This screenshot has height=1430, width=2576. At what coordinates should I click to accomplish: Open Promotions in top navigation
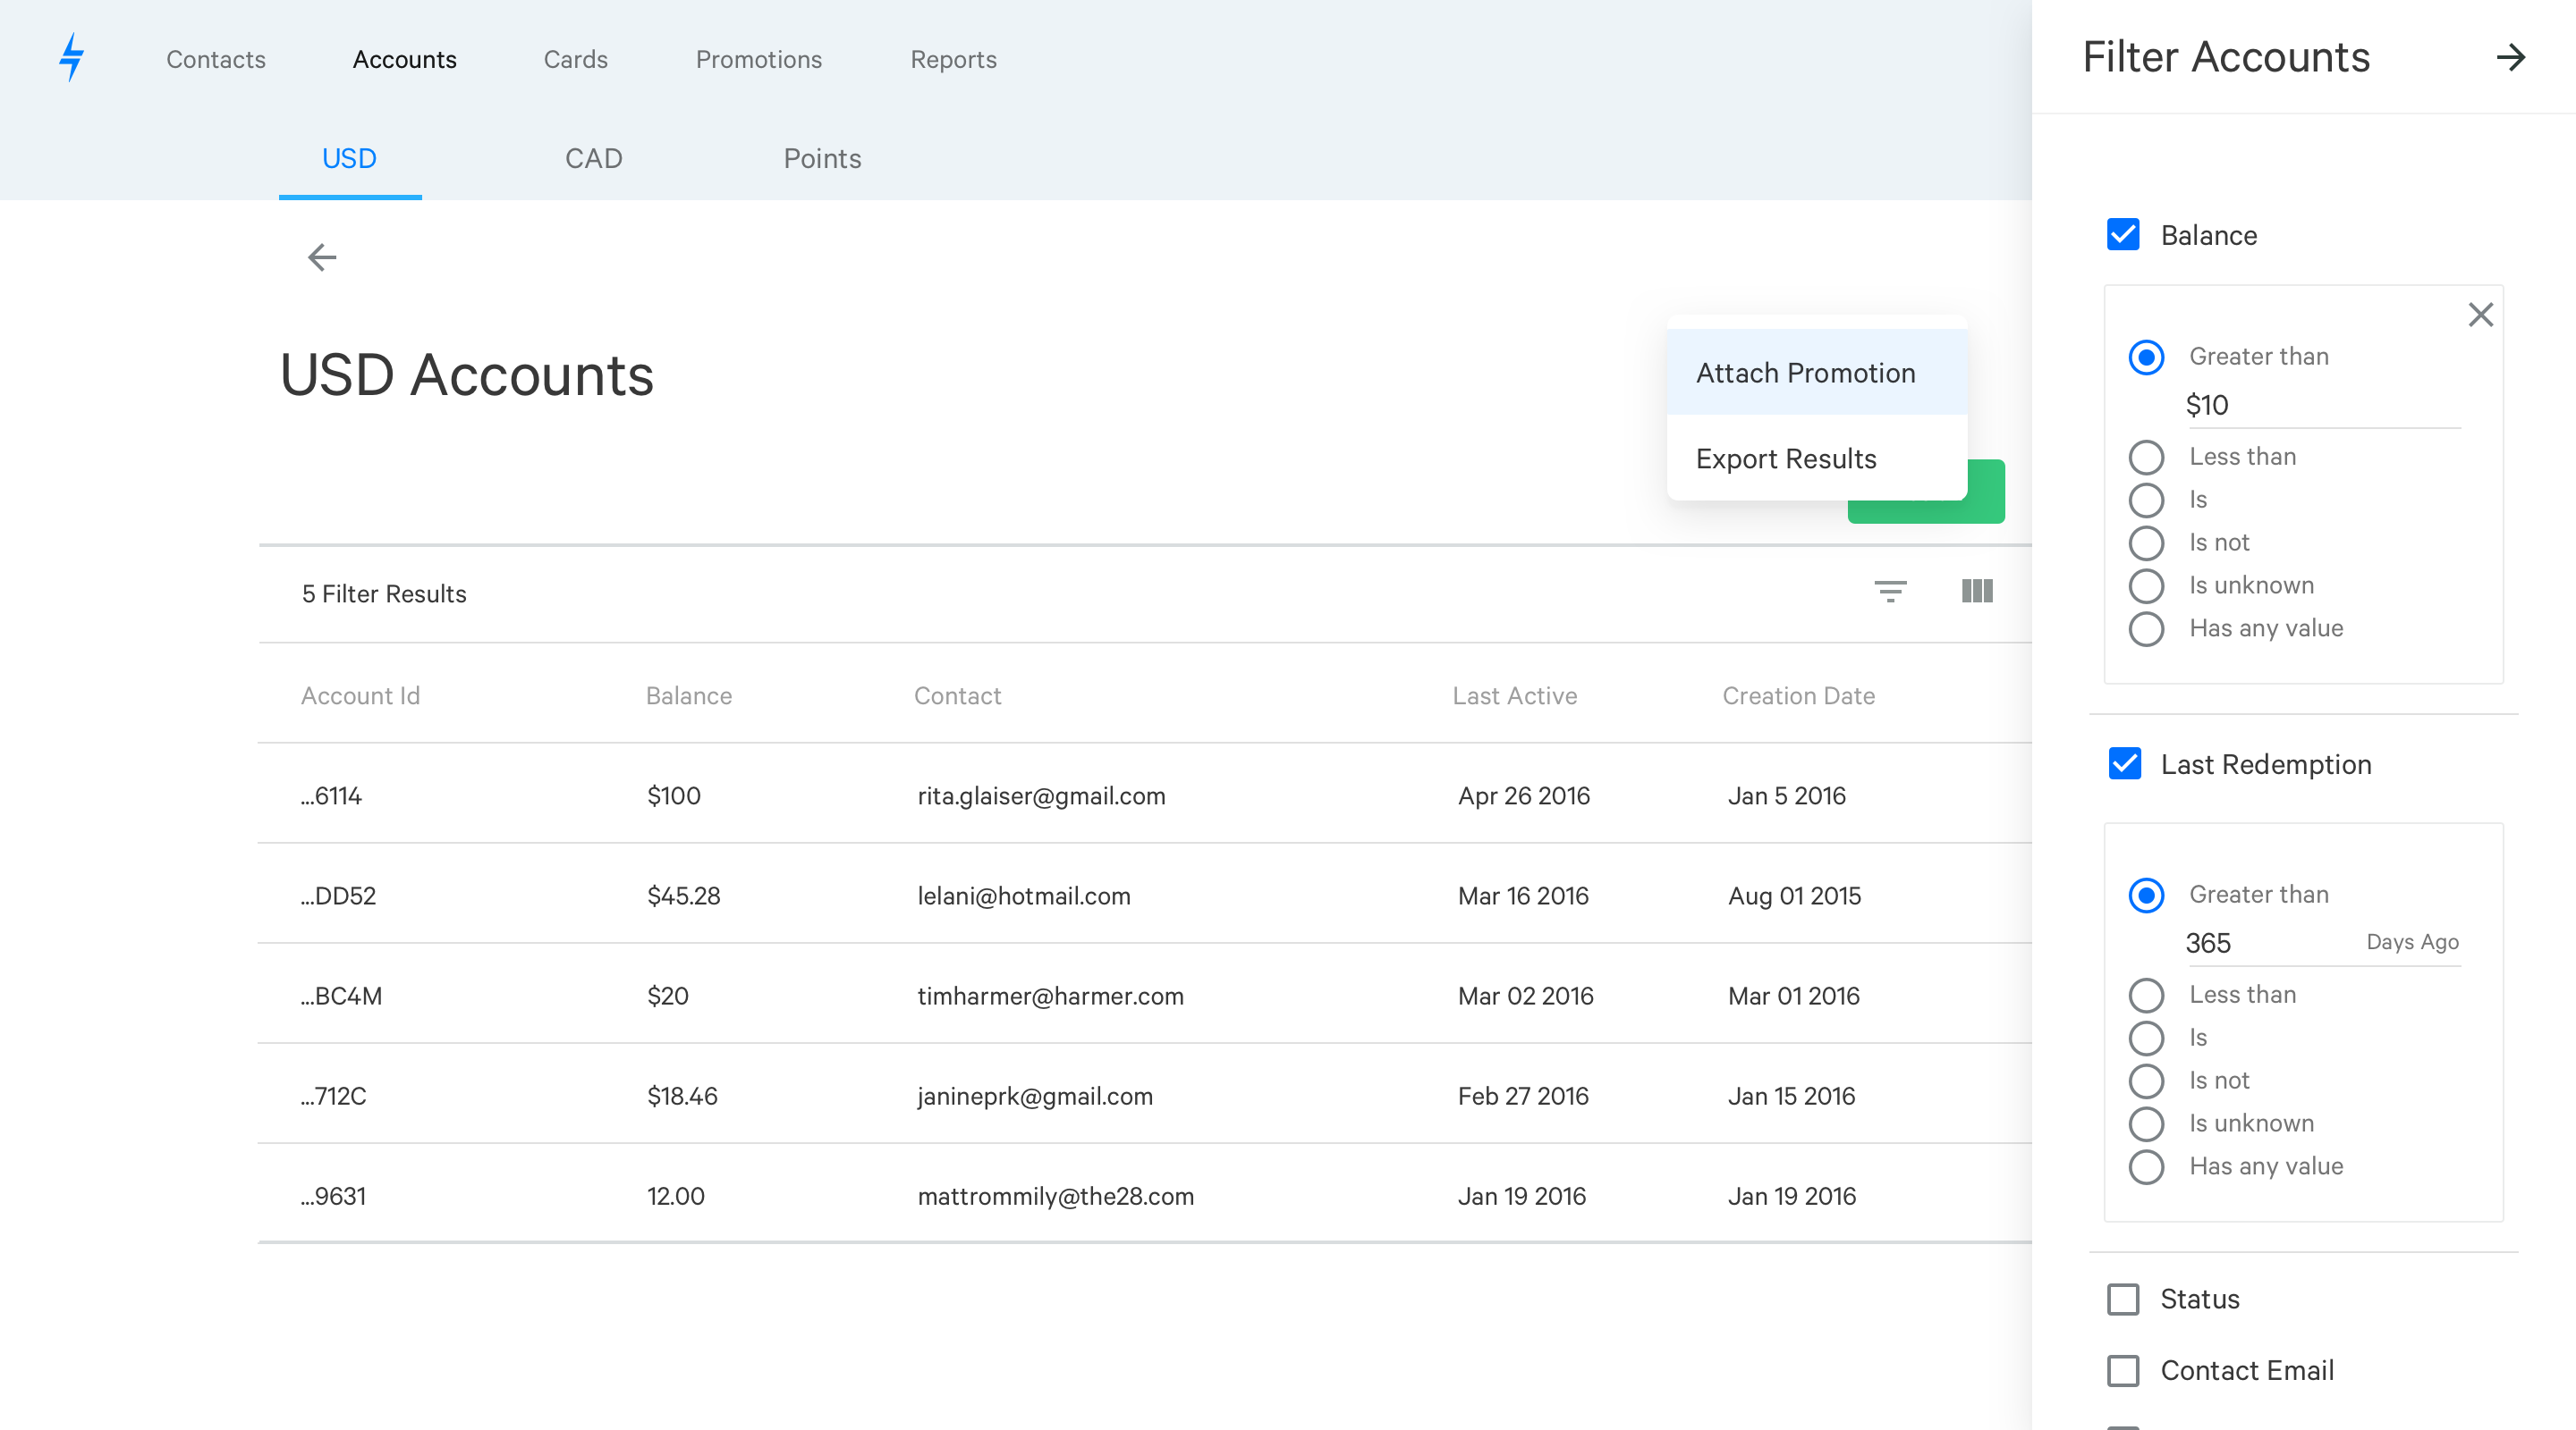[758, 60]
